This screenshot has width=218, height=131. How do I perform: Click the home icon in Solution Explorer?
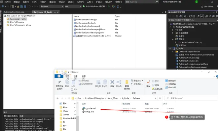tap(177, 16)
